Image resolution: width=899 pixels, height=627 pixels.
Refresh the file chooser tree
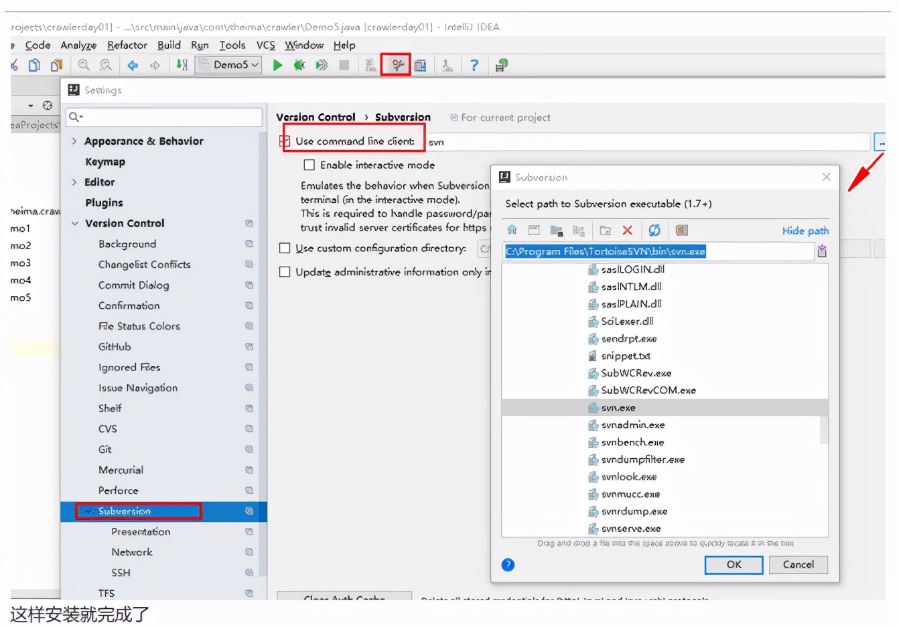point(654,230)
